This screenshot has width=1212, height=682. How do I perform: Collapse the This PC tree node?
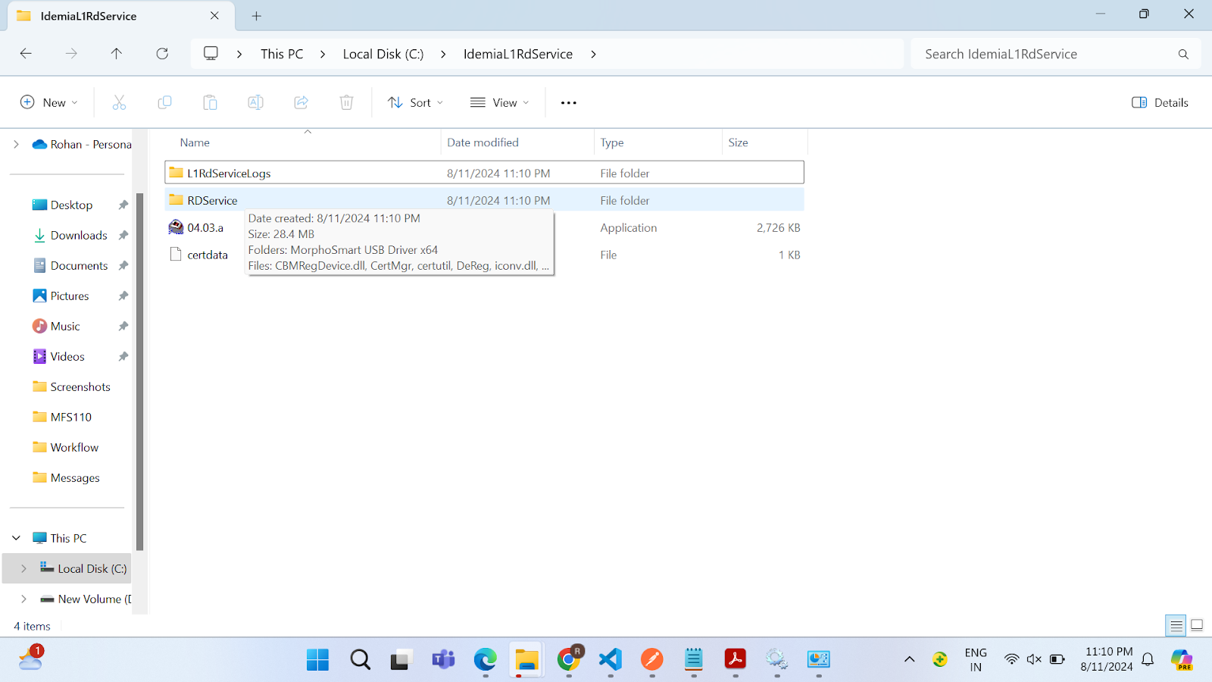[16, 538]
